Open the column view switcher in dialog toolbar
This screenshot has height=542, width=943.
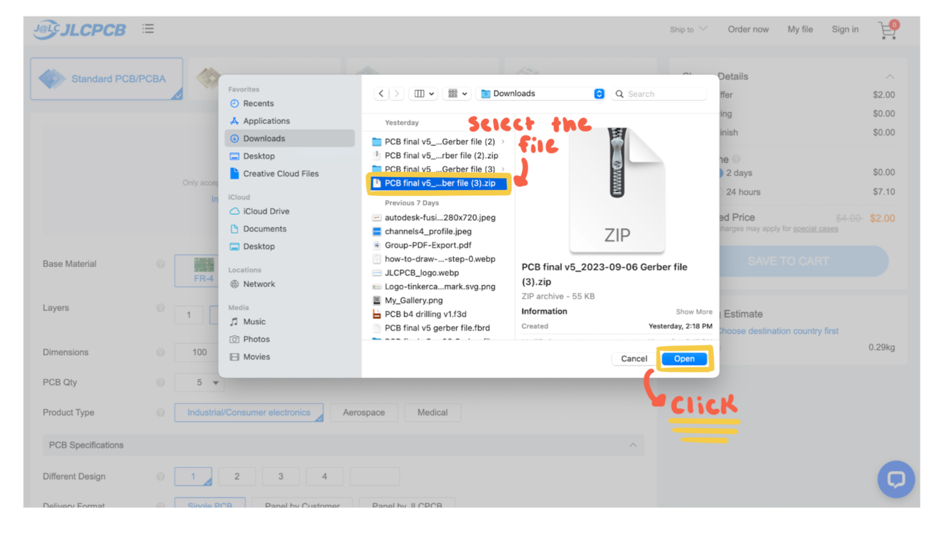(424, 94)
